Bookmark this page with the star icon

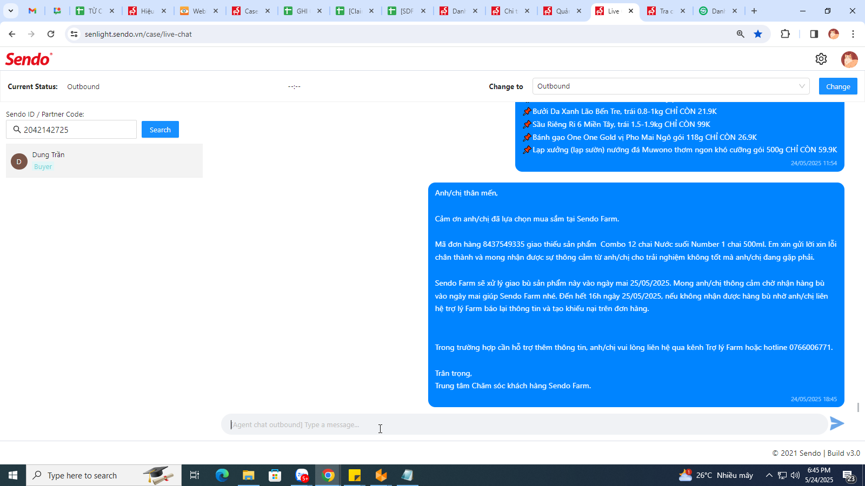[x=758, y=34]
